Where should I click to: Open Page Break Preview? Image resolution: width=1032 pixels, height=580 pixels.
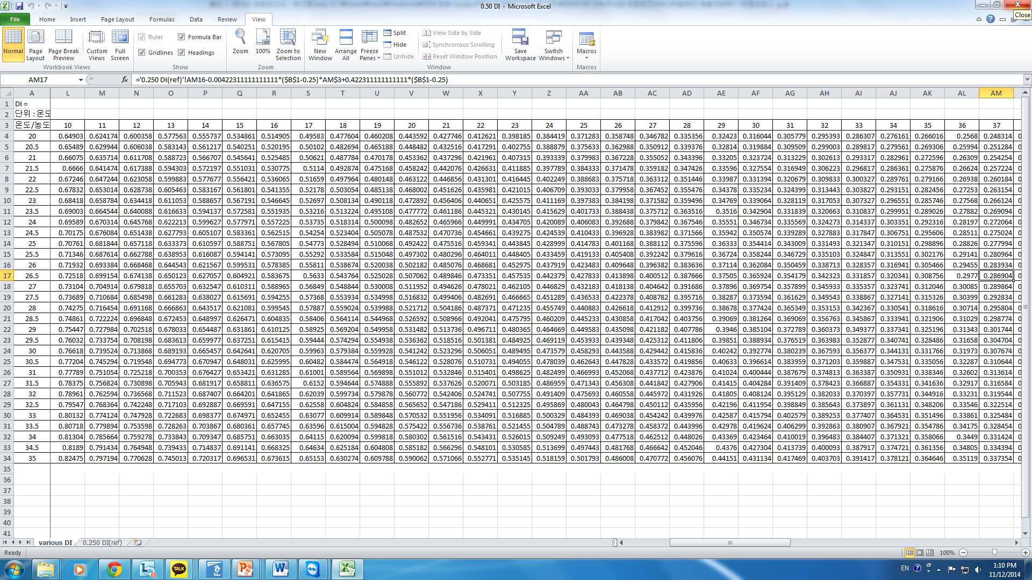click(x=63, y=45)
